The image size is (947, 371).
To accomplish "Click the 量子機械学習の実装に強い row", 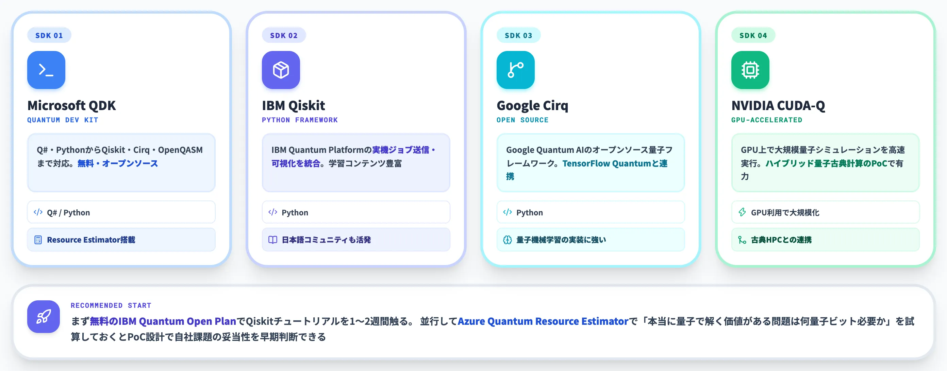I will tap(591, 240).
